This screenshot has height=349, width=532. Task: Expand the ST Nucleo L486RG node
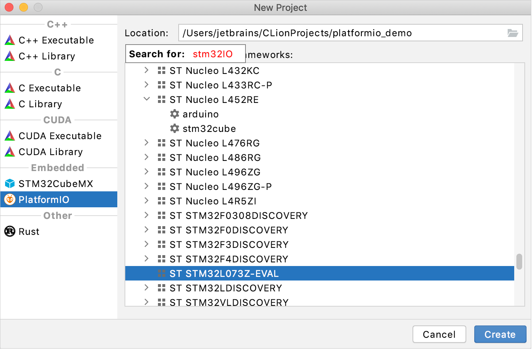coord(146,157)
